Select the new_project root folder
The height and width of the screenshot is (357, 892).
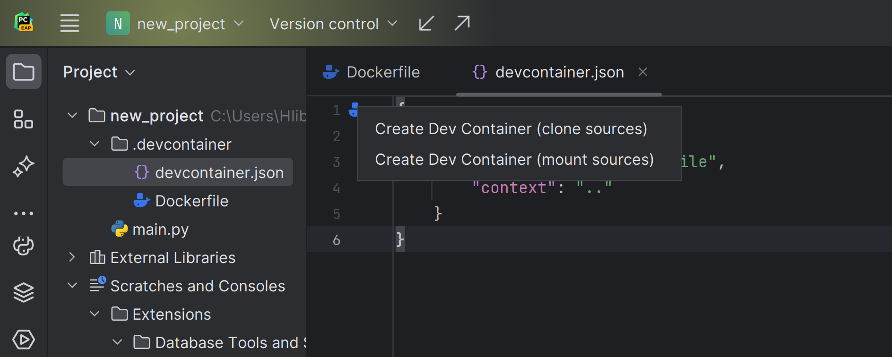156,116
